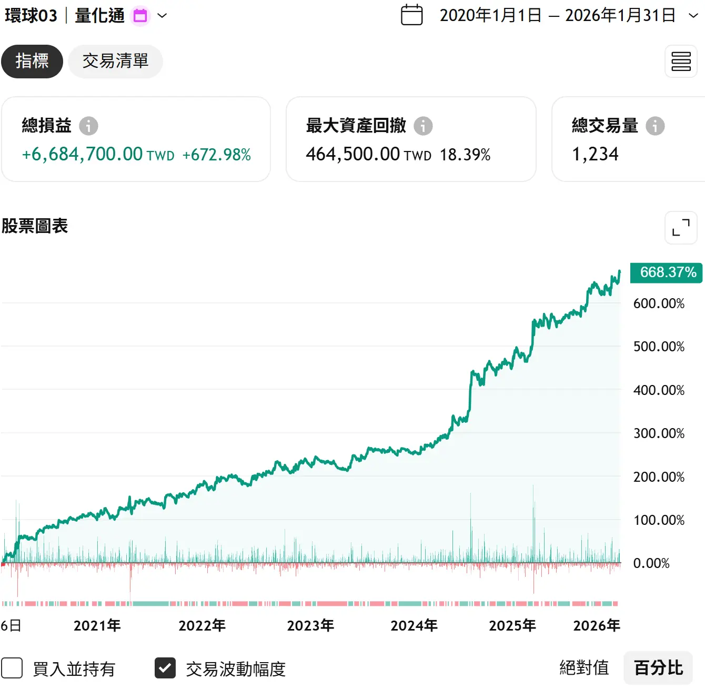705x690 pixels.
Task: Enable the 買入並持有 checkbox
Action: coord(12,668)
